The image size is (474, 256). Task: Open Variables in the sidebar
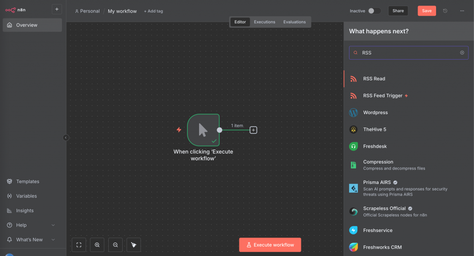26,196
